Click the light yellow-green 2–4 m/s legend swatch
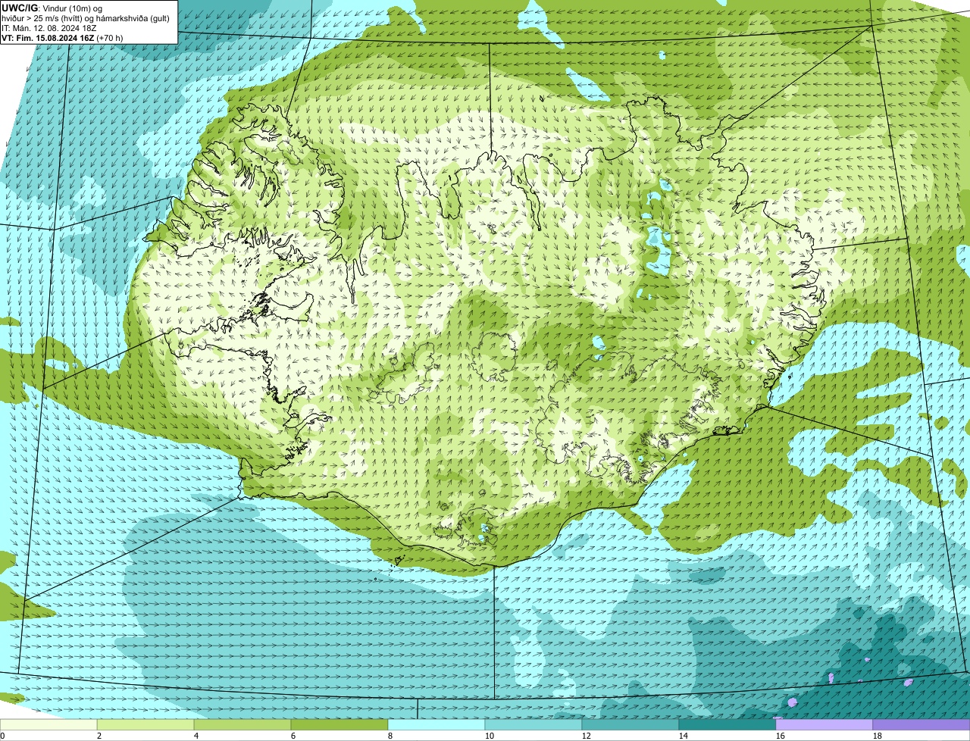 click(145, 725)
